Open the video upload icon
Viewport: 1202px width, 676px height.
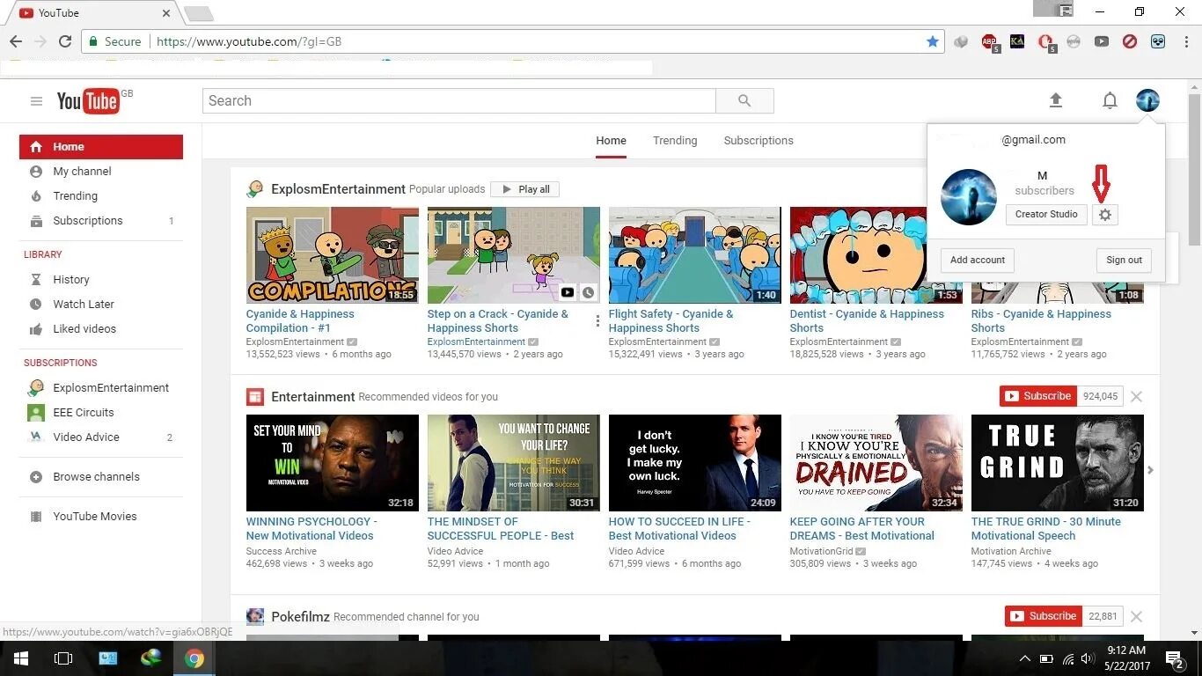coord(1056,100)
